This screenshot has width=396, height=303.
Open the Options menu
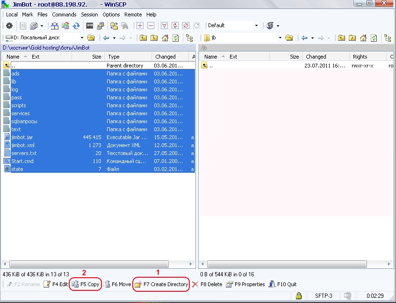111,15
